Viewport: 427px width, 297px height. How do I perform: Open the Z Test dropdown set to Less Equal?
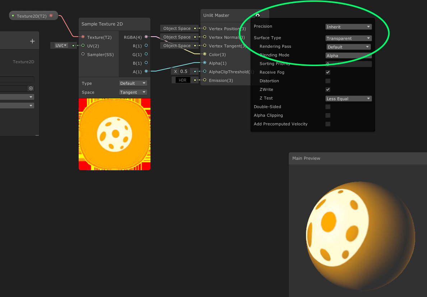pyautogui.click(x=349, y=98)
